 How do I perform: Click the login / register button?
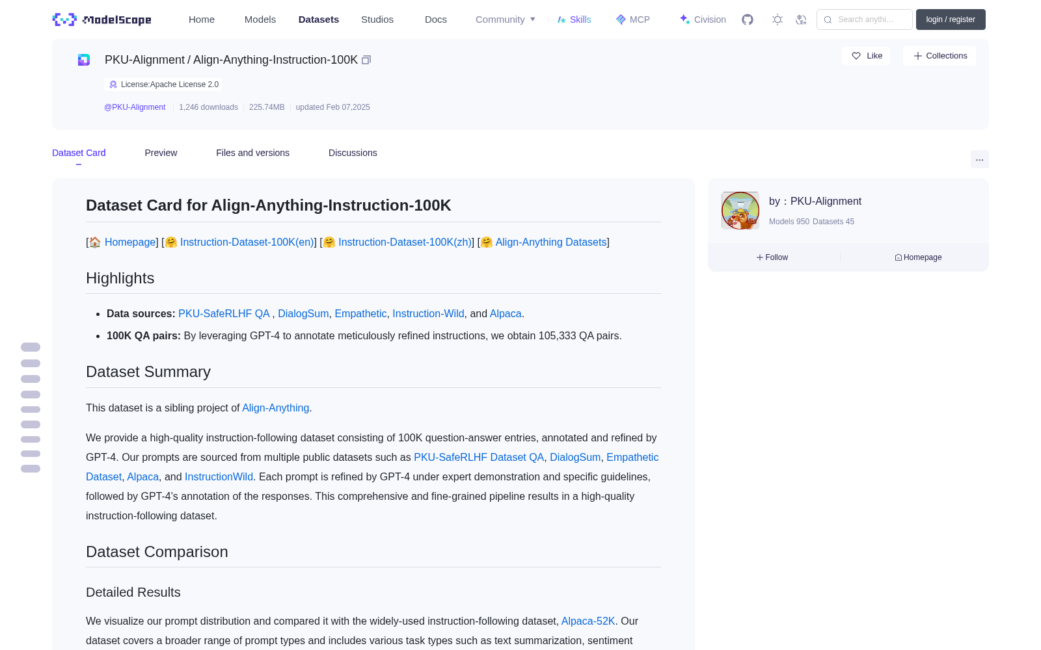(x=951, y=19)
